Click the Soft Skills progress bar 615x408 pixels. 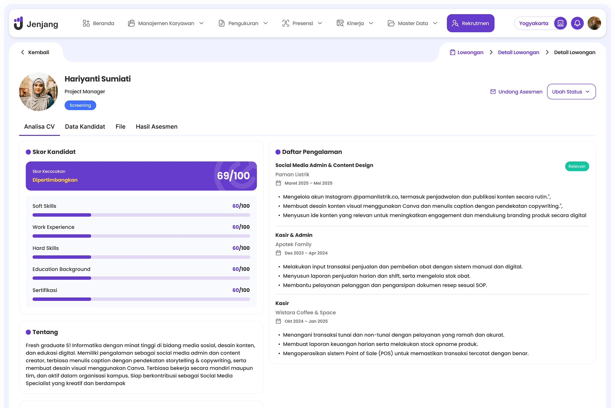coord(141,215)
